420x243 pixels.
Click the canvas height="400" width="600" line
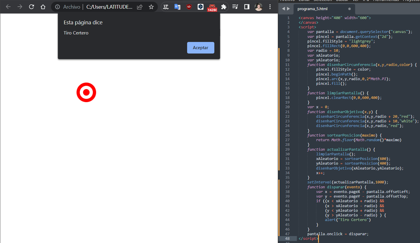pyautogui.click(x=335, y=18)
